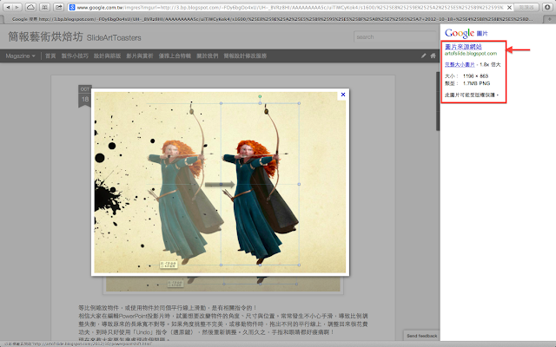556x347 pixels.
Task: Open the 簡報設計修改服務 menu item
Action: click(x=245, y=56)
